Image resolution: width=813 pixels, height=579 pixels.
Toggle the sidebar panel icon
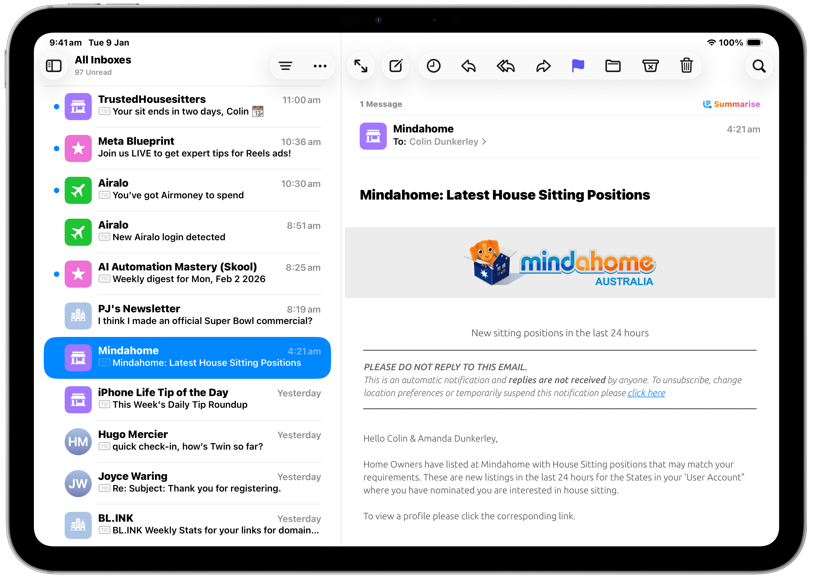[x=54, y=66]
